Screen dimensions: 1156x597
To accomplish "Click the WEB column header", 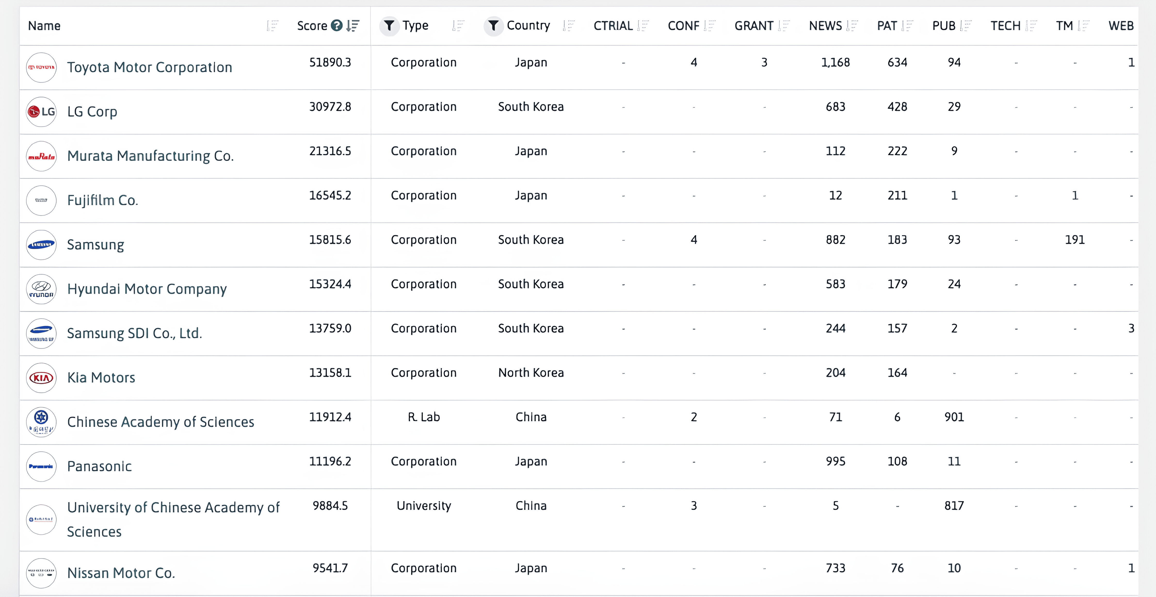I will (1121, 26).
